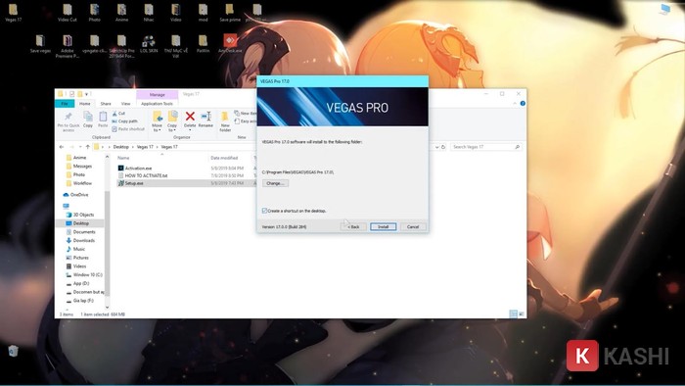685x386 pixels.
Task: Select the Recycle Bin icon on the desktop
Action: (x=13, y=351)
